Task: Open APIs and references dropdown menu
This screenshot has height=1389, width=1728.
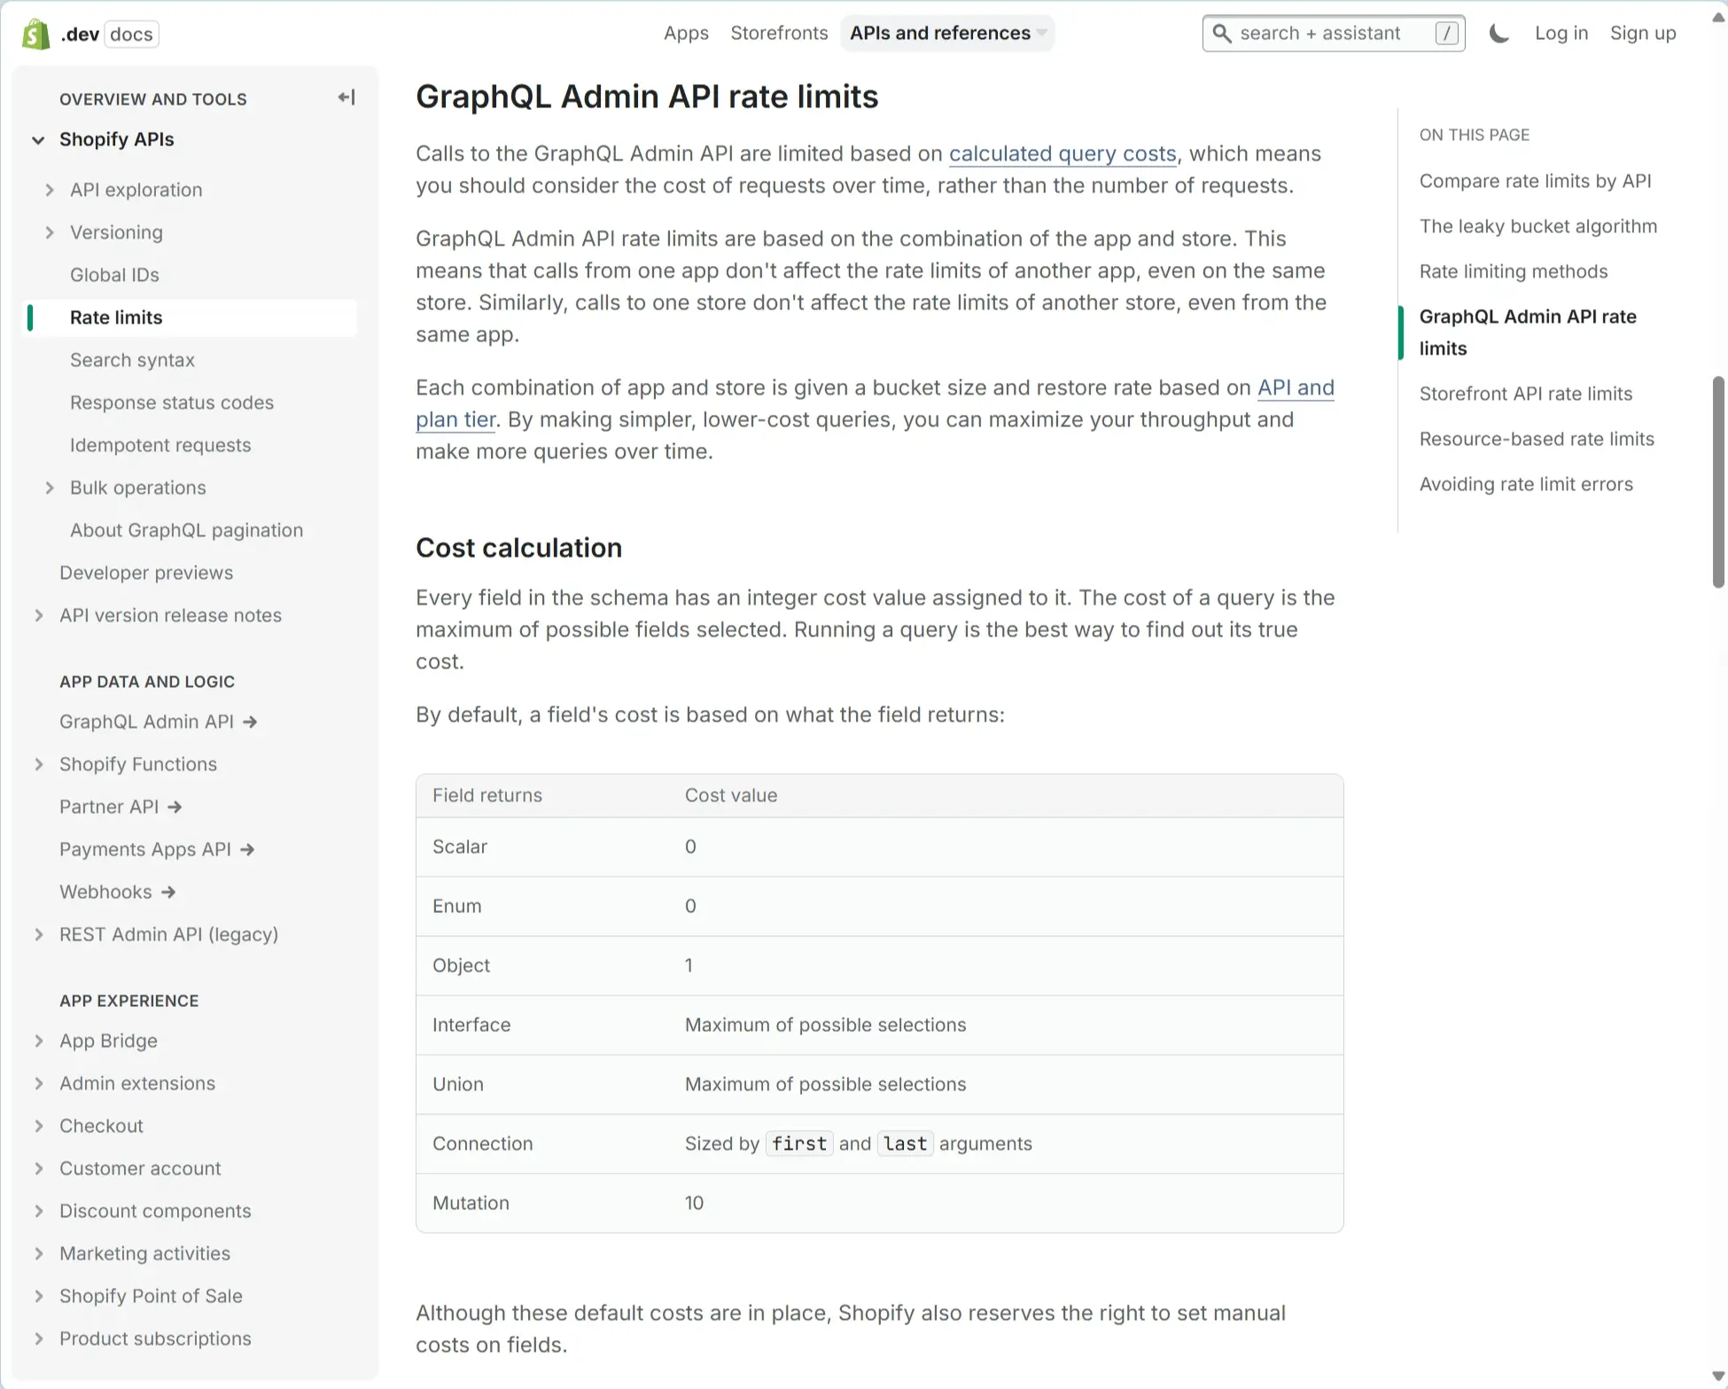Action: 947,34
